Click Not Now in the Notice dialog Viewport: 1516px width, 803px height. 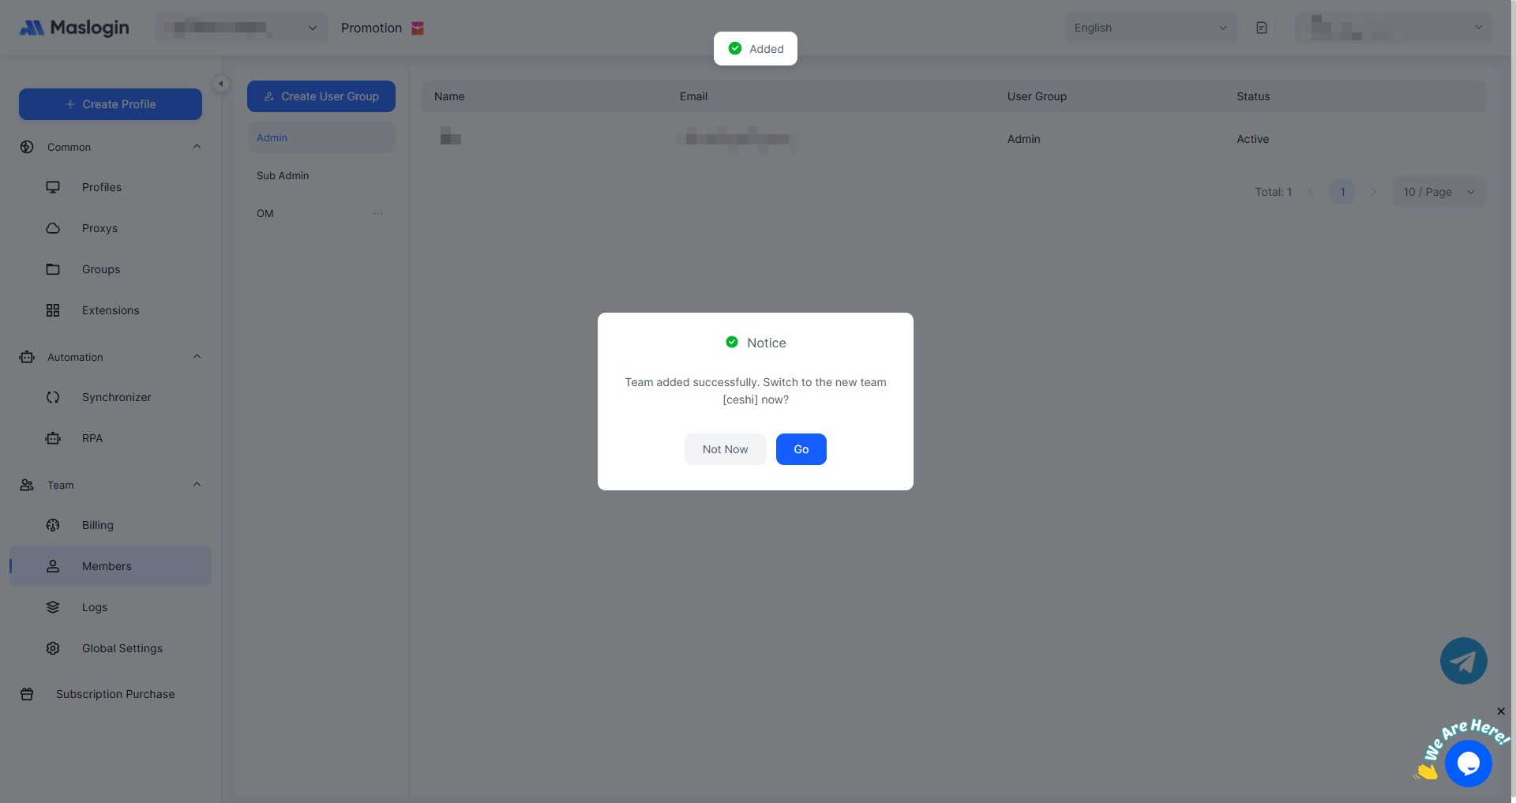(725, 449)
